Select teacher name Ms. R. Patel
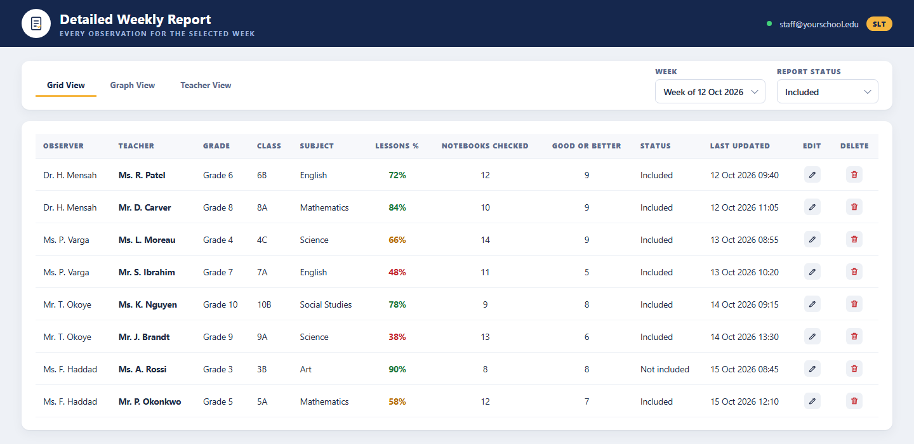 [142, 175]
